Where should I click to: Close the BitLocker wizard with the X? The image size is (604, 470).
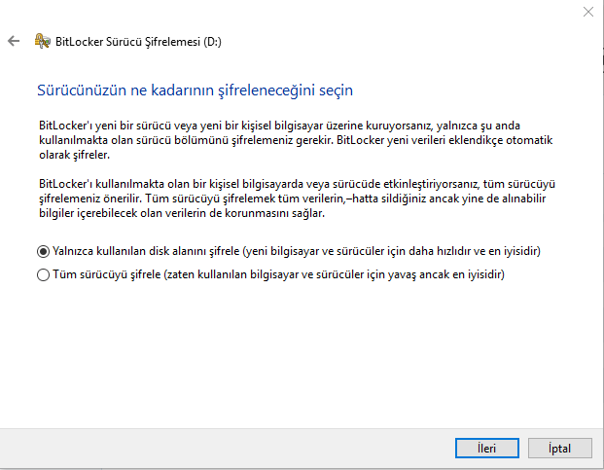pyautogui.click(x=588, y=12)
